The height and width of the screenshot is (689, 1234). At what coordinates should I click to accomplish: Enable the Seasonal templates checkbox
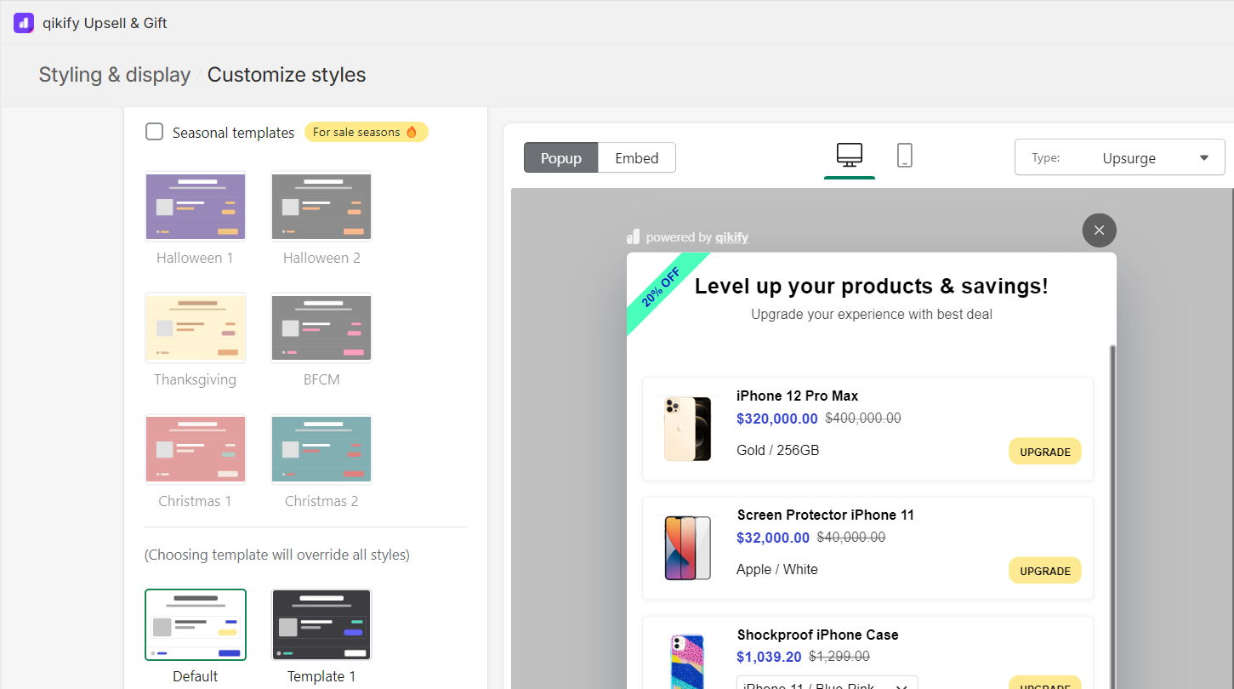tap(154, 132)
